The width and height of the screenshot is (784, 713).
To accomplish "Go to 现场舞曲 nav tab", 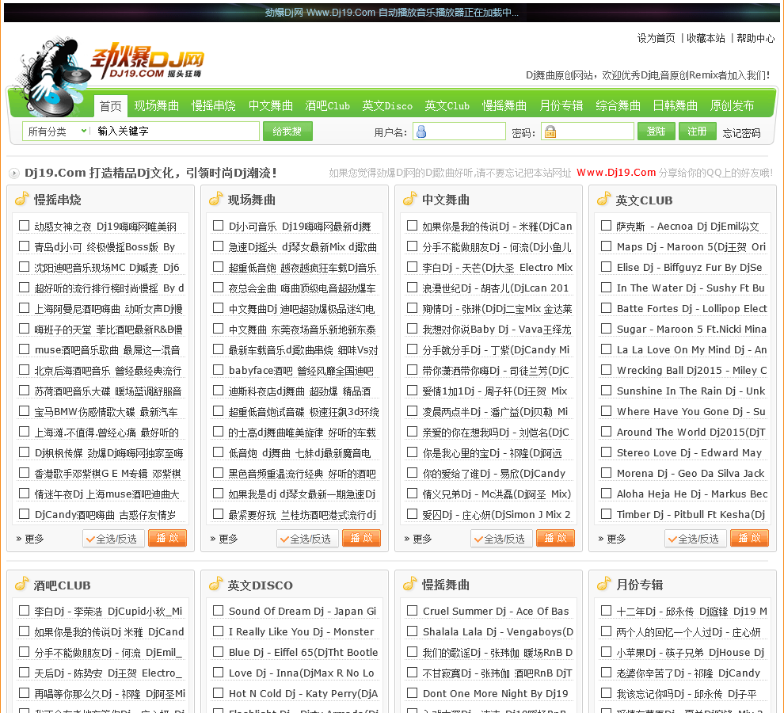I will click(x=157, y=105).
